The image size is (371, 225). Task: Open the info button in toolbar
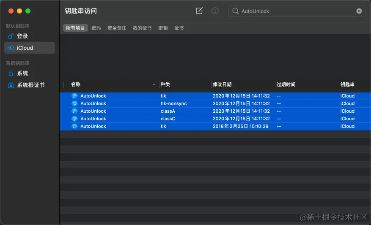click(x=215, y=11)
